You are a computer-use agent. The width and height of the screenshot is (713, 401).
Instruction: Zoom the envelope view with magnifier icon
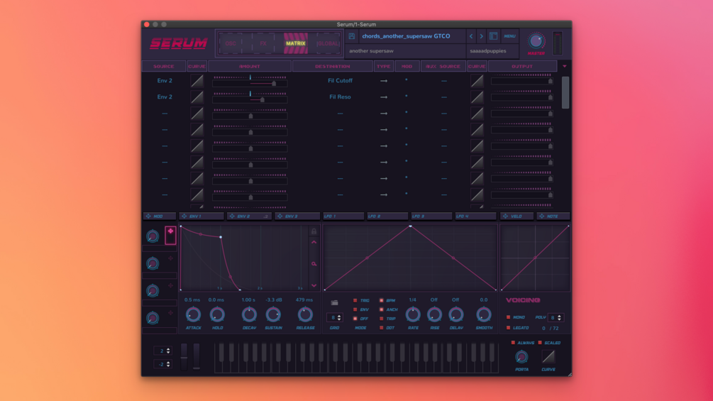(x=314, y=264)
